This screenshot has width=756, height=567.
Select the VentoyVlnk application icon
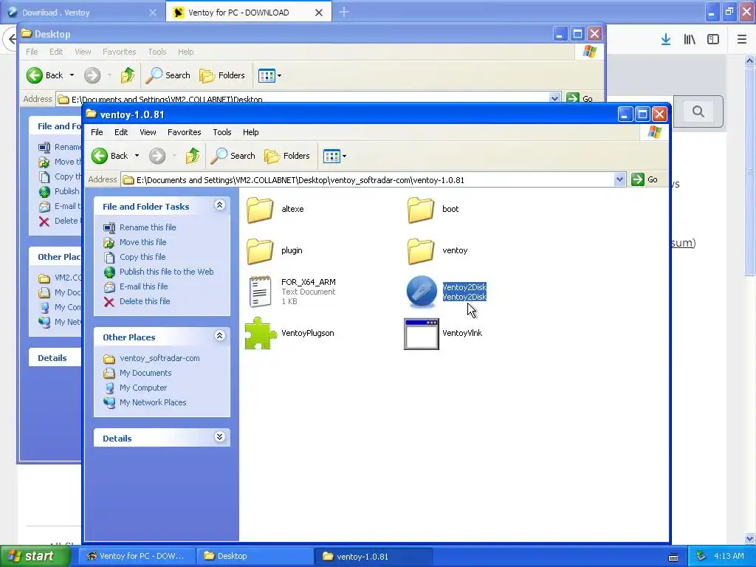coord(422,333)
